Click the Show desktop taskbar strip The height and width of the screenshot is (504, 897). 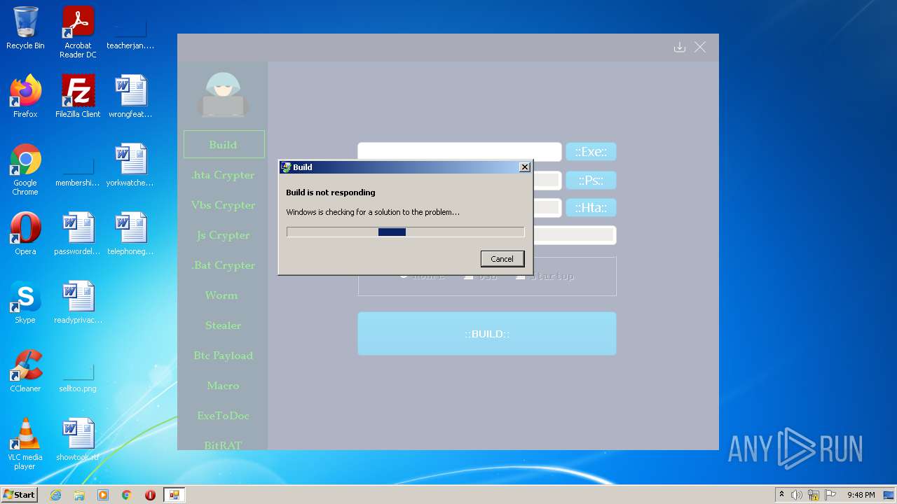pyautogui.click(x=889, y=495)
